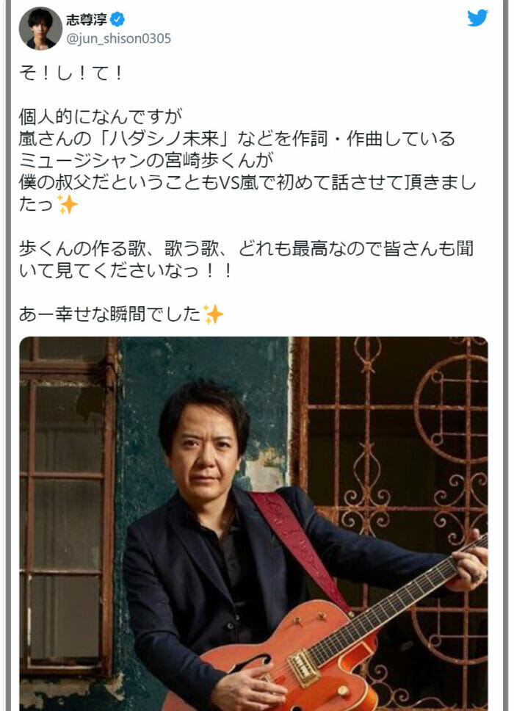Click the line ミュージシャンの宮崎歩くんが

(x=146, y=161)
